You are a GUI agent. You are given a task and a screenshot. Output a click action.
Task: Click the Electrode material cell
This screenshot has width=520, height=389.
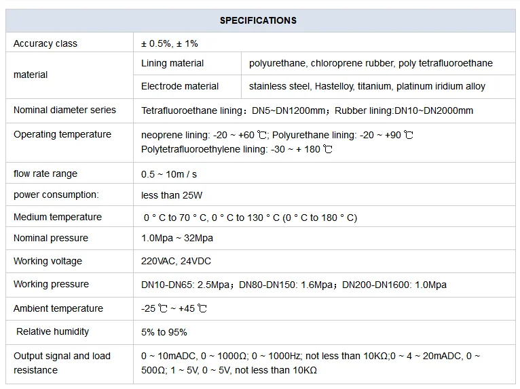[x=180, y=86]
